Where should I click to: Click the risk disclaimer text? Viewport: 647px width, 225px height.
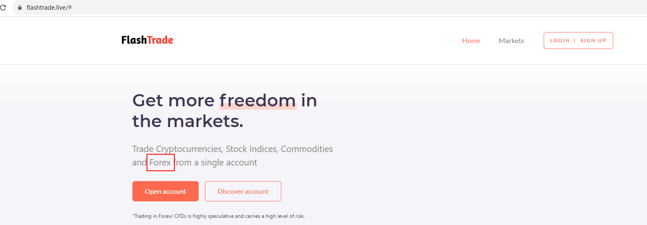219,216
